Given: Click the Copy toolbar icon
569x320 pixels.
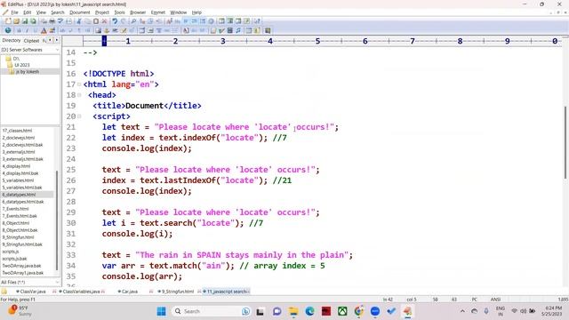Looking at the screenshot, I should [x=87, y=21].
